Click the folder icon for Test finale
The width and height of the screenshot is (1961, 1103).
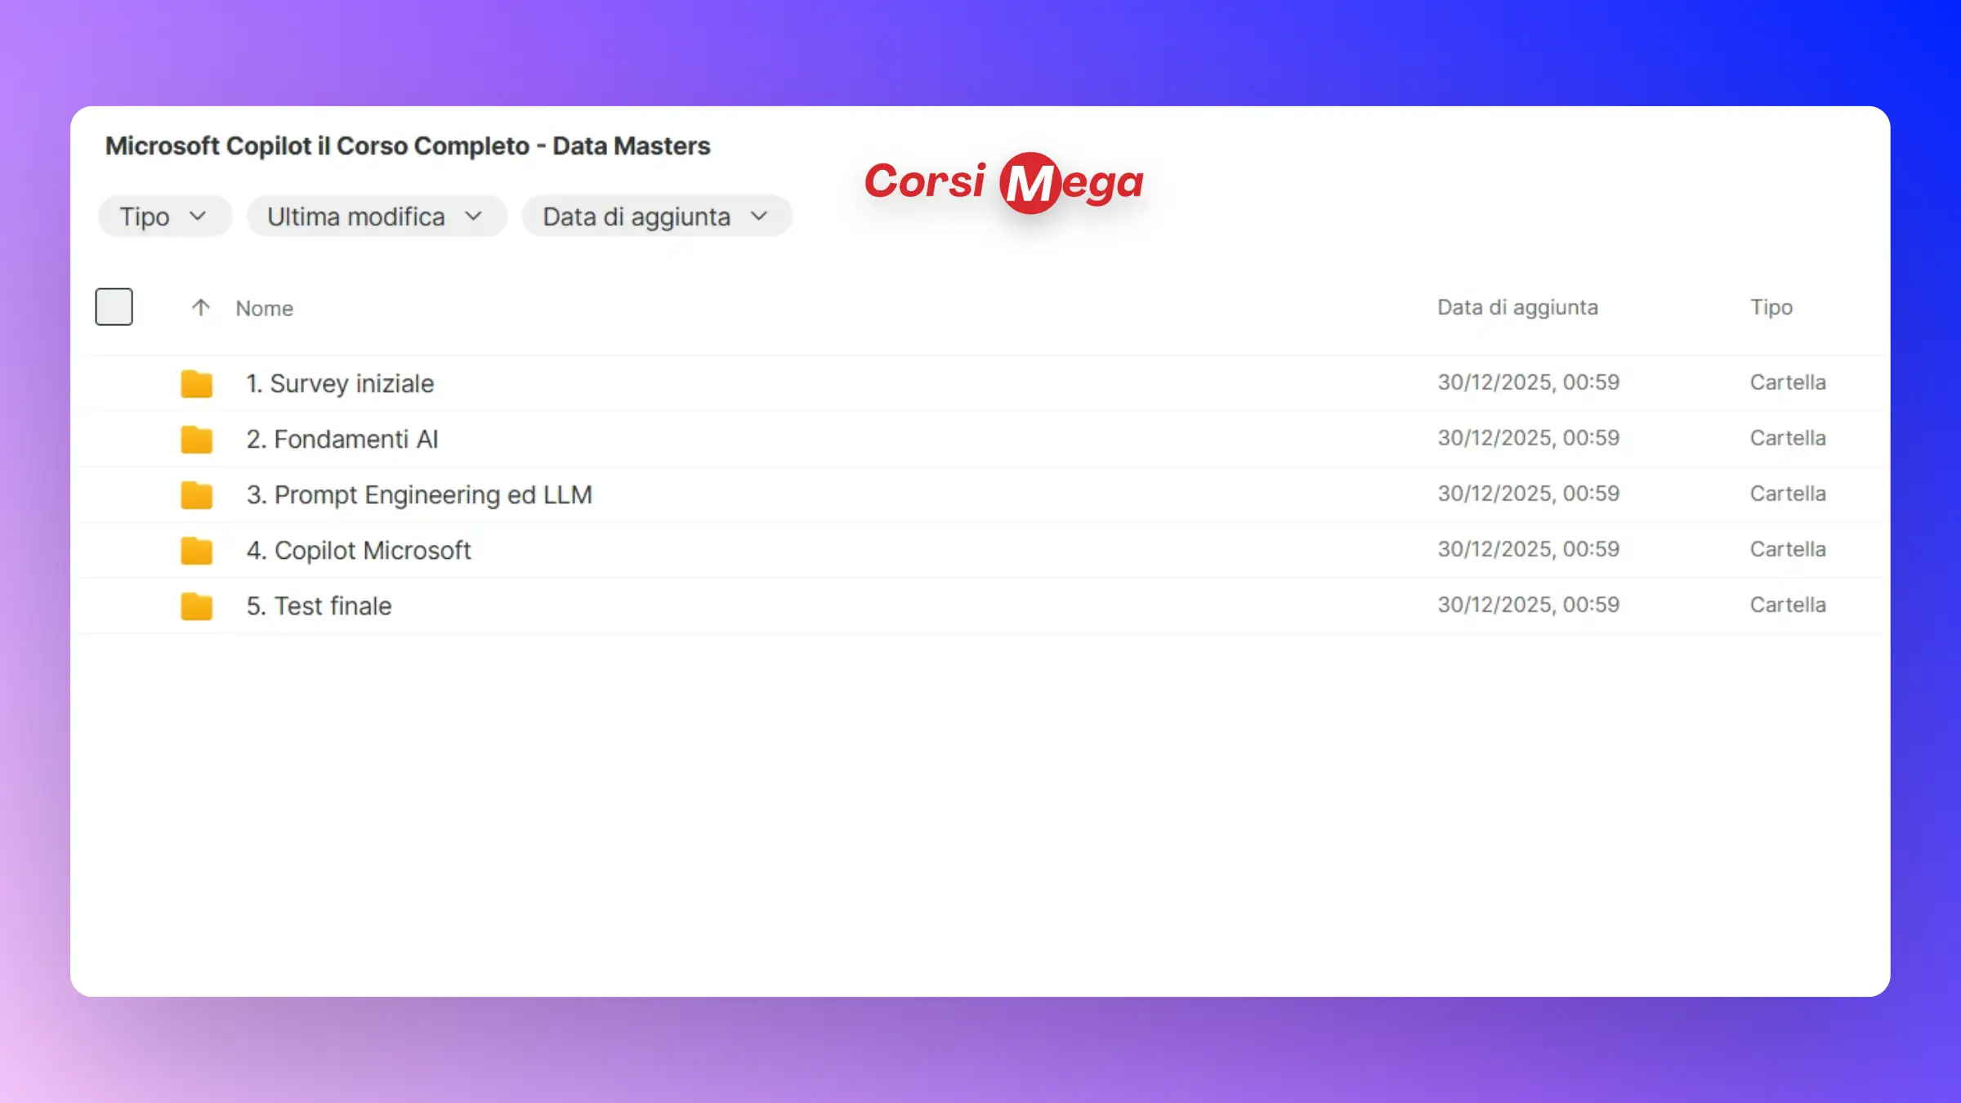click(x=196, y=605)
